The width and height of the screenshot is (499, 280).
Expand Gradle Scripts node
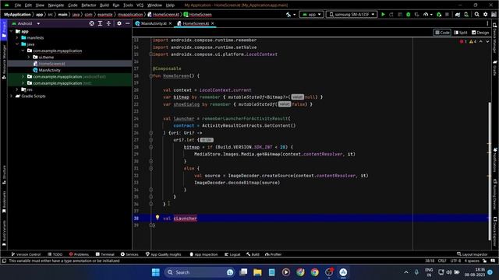coord(12,96)
